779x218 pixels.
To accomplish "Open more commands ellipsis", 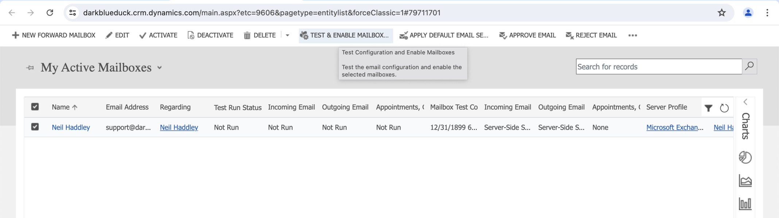I will click(x=633, y=35).
